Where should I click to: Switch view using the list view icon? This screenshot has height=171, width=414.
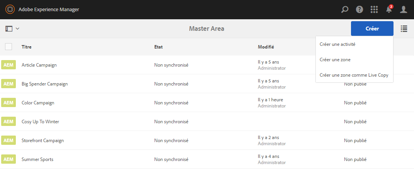click(x=404, y=28)
